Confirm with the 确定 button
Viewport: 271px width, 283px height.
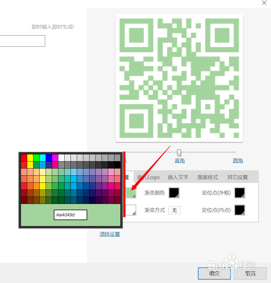[x=214, y=273]
